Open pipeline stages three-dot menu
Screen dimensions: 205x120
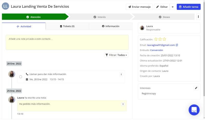coord(198,17)
